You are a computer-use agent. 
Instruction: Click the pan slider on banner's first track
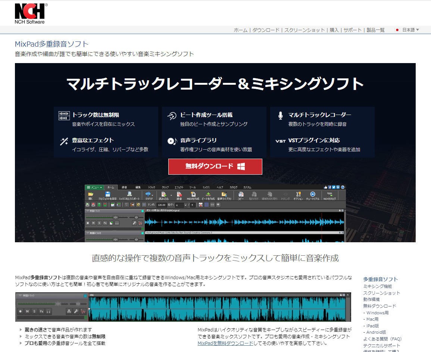pos(136,217)
